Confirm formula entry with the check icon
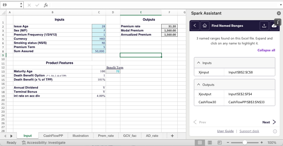Screen dimensions: 283x146 click(37, 5)
